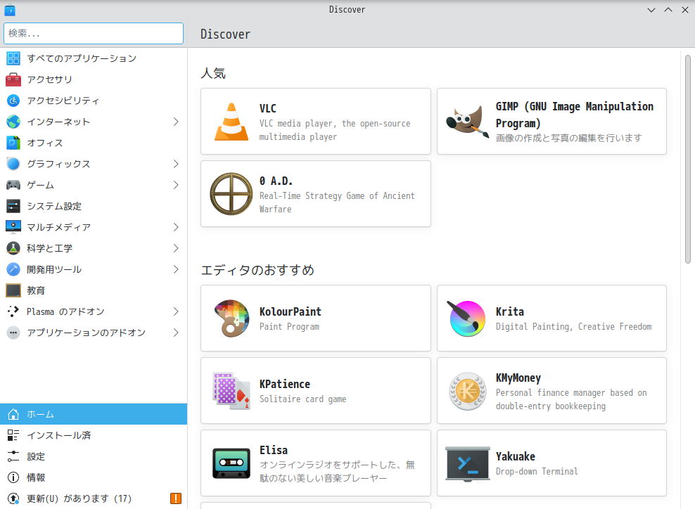Click 'Real-Time Strategy Game of Ancient Warfare' text

coord(337,202)
